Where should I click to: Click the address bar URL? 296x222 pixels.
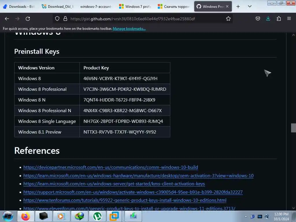(x=132, y=19)
